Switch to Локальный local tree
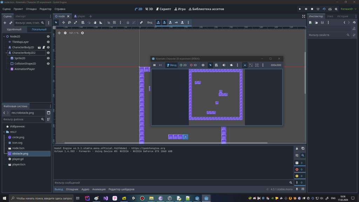 (x=39, y=29)
